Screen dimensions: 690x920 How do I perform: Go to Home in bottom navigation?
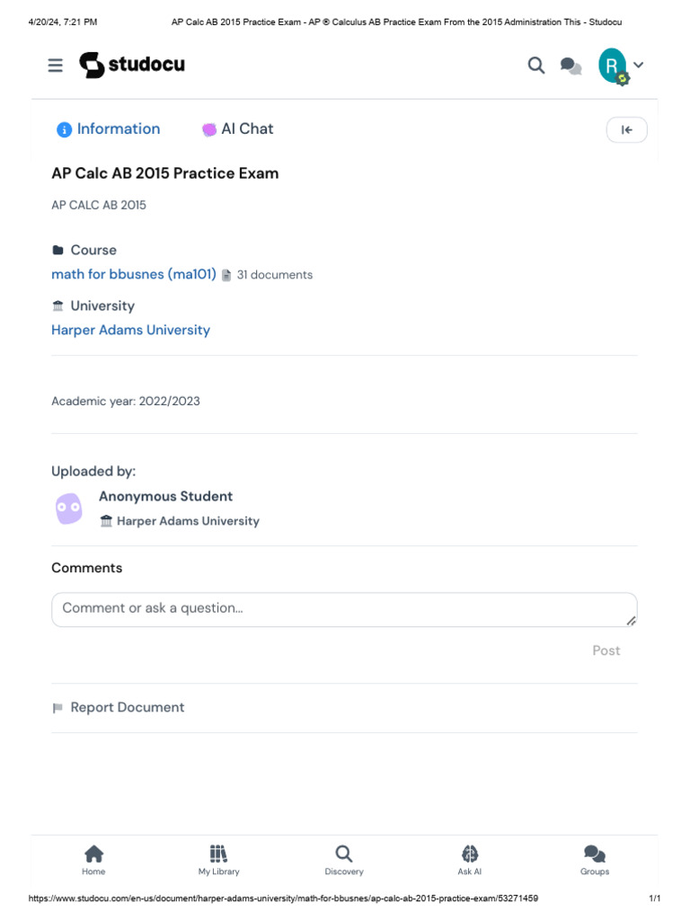click(93, 860)
